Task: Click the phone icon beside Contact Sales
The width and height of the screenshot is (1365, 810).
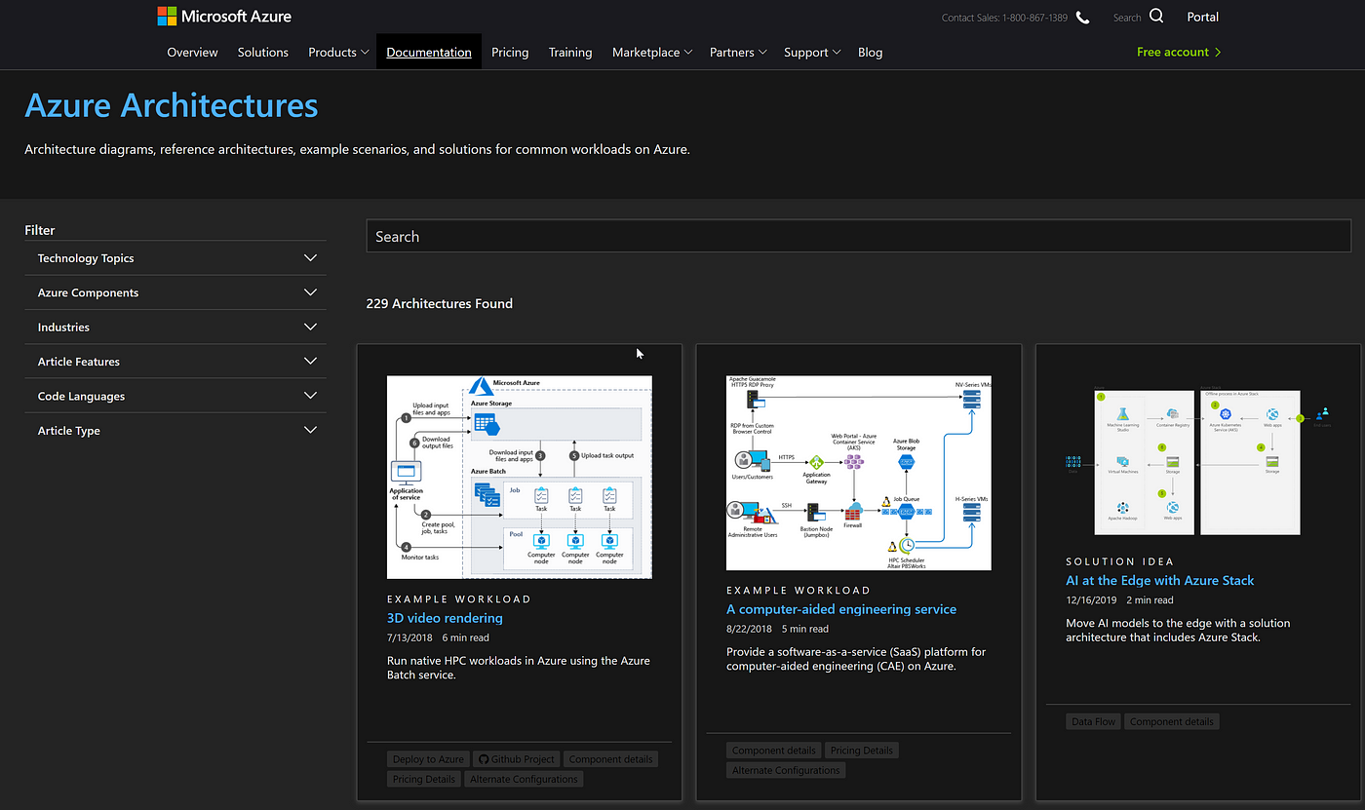Action: (1082, 18)
